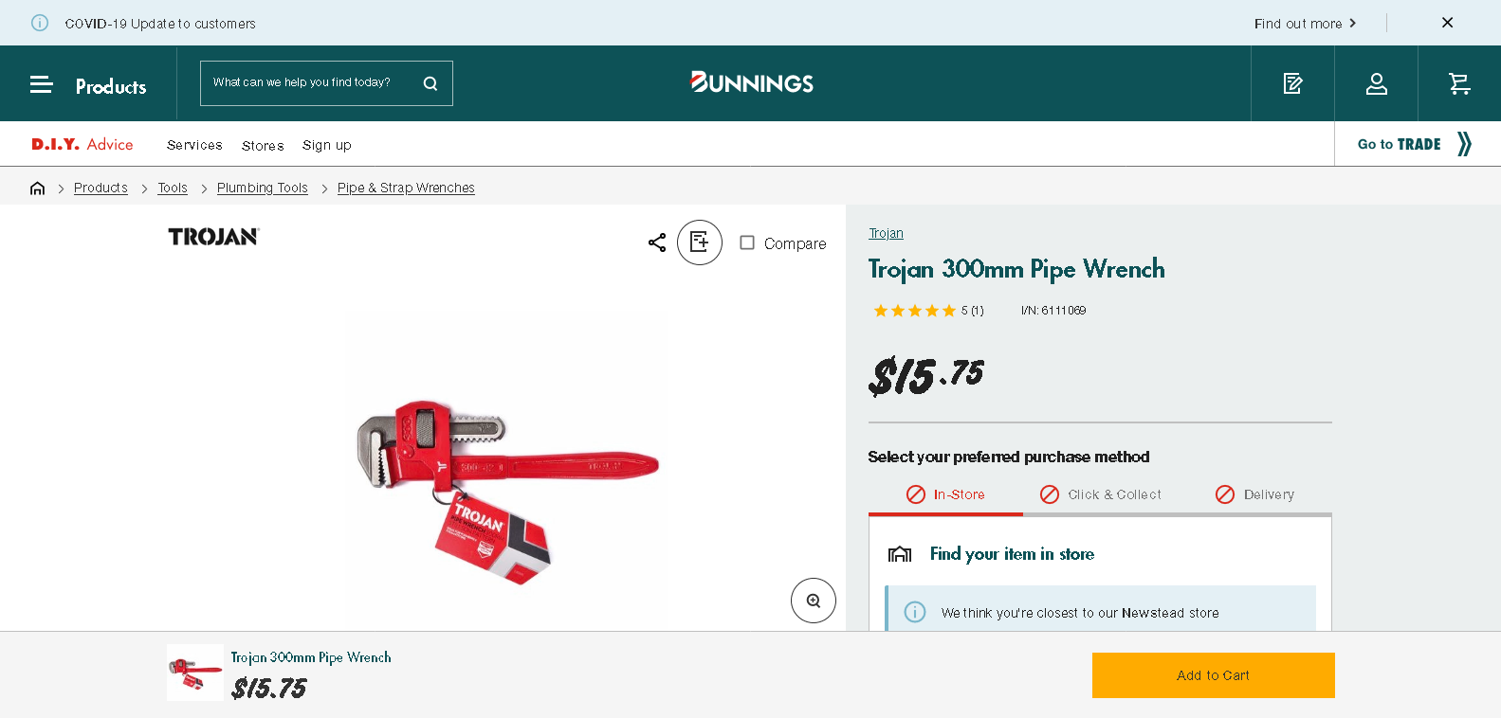Open the shopping cart
This screenshot has width=1501, height=718.
pos(1458,83)
